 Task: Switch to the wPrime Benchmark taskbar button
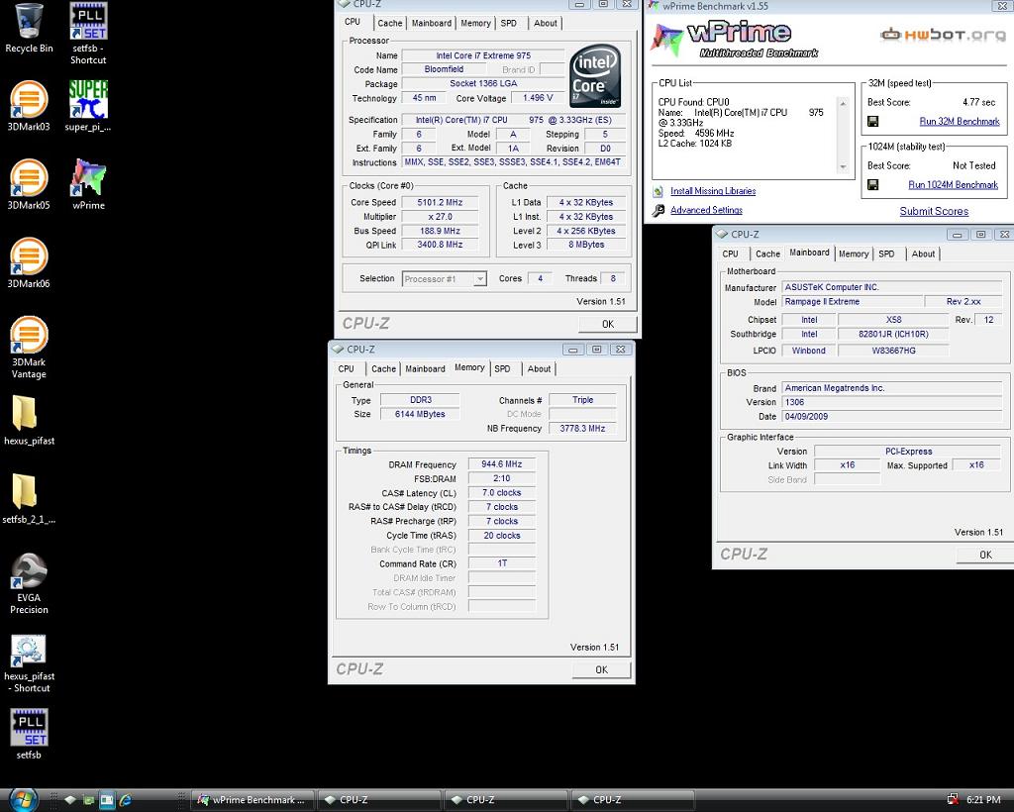tap(254, 800)
